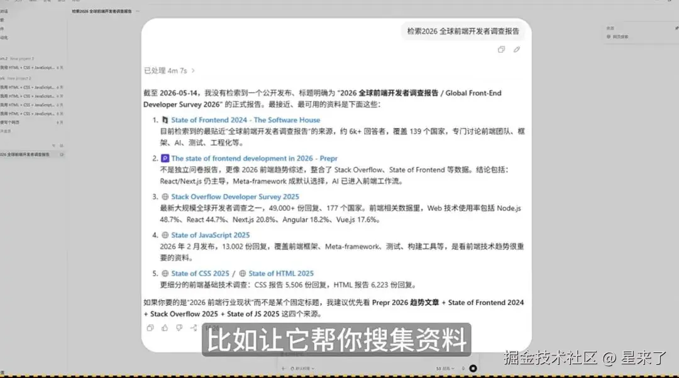Copy the assistant response

click(150, 328)
